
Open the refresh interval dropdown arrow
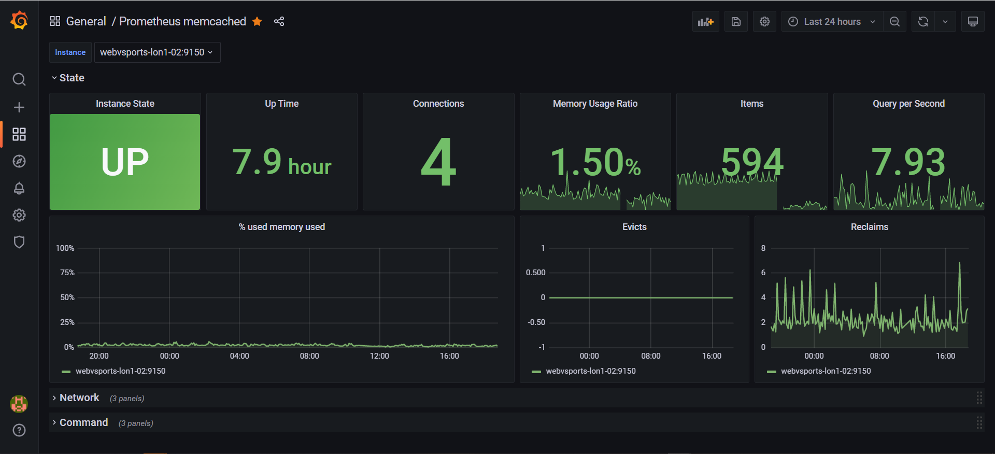(x=945, y=21)
